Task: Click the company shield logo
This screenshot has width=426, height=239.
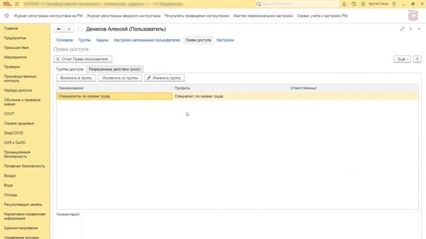Action: coord(413,15)
